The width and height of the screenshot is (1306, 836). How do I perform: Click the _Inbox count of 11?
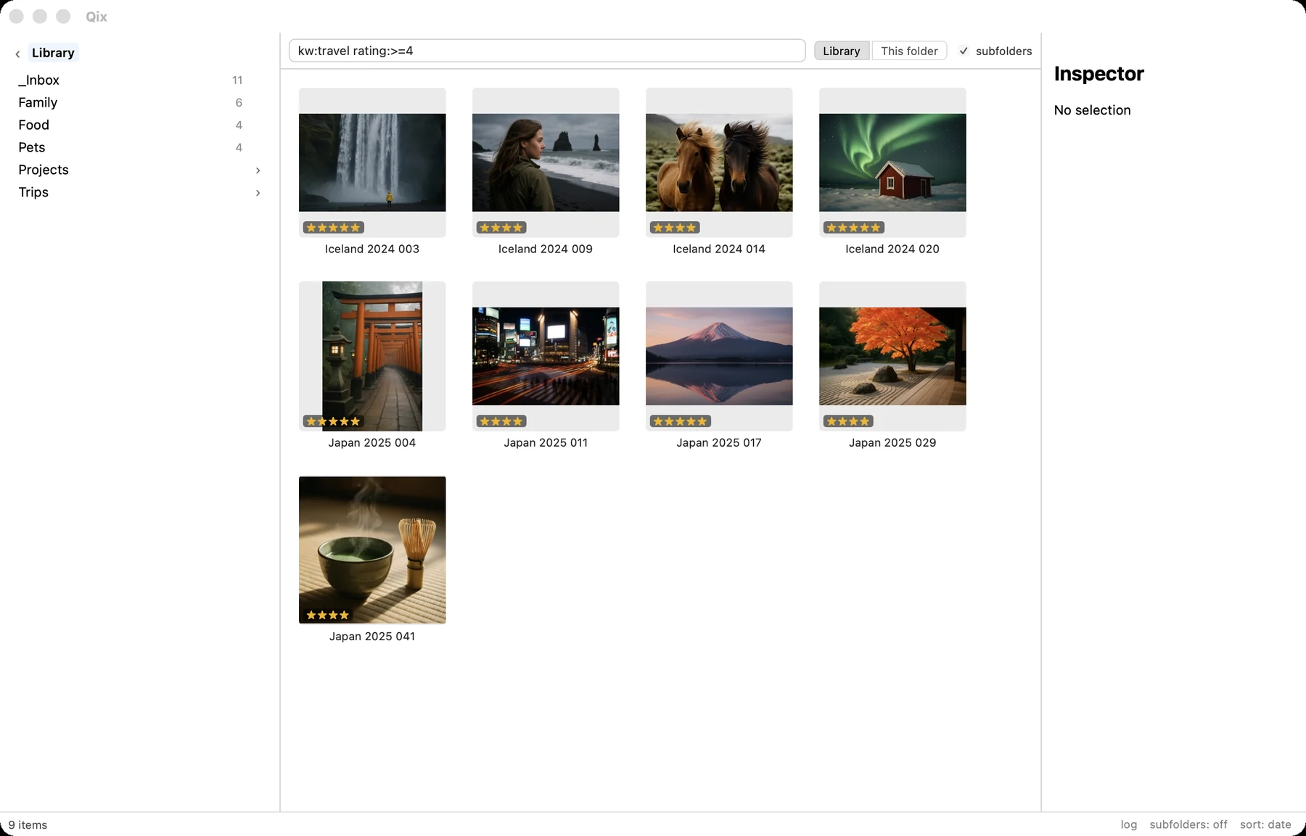pyautogui.click(x=237, y=80)
